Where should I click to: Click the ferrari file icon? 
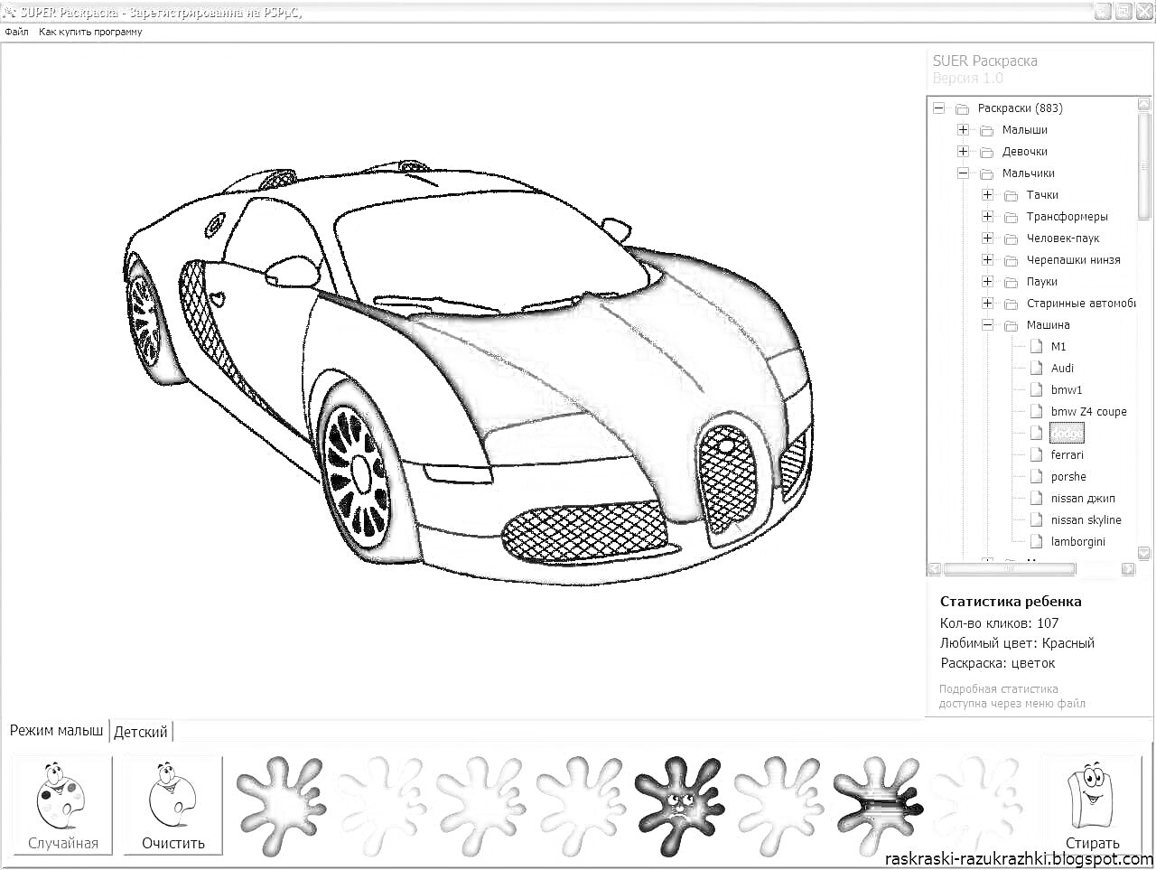click(1036, 454)
